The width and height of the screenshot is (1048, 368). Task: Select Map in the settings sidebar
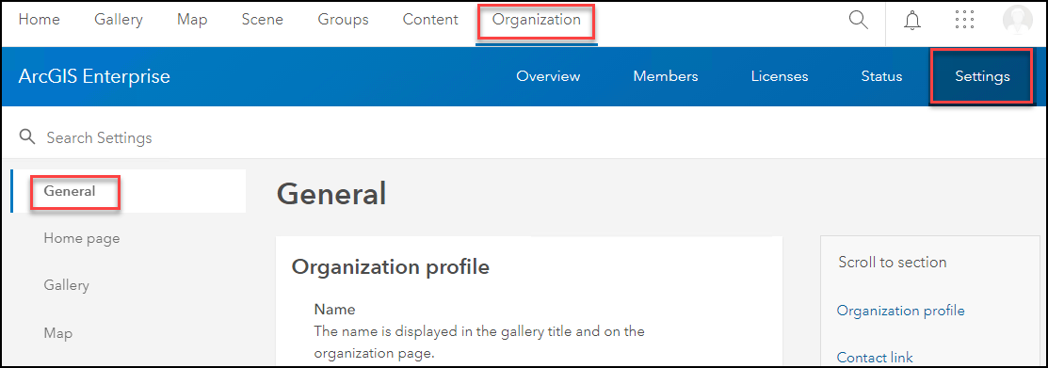coord(58,332)
